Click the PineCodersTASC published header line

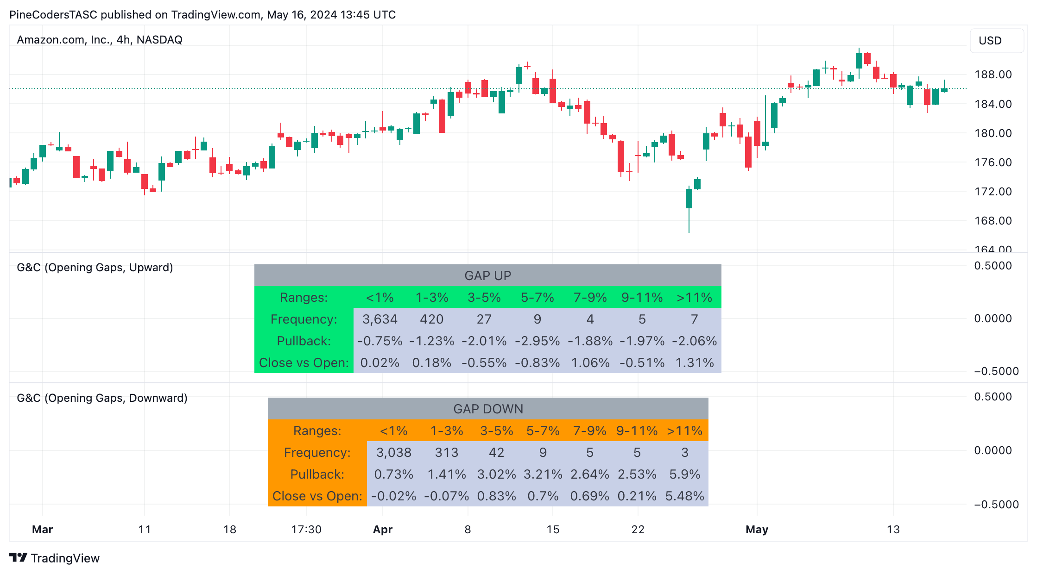pyautogui.click(x=202, y=15)
